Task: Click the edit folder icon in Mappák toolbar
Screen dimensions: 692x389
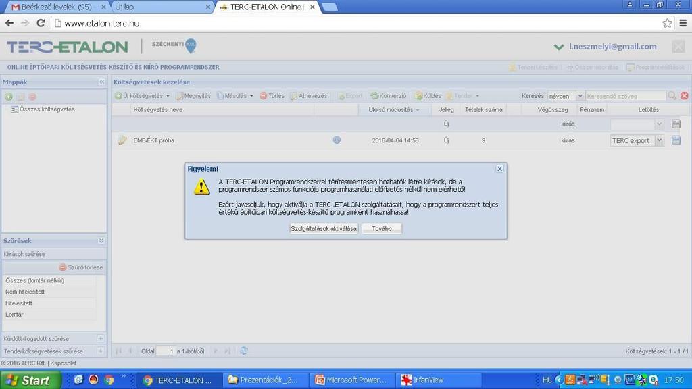Action: (x=20, y=97)
